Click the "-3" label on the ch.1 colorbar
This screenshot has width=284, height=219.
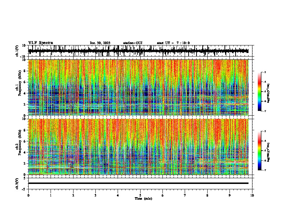point(265,72)
